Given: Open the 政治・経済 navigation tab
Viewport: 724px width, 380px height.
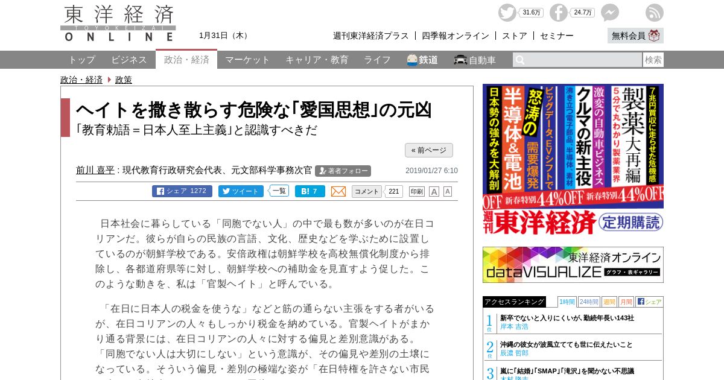Looking at the screenshot, I should [186, 60].
